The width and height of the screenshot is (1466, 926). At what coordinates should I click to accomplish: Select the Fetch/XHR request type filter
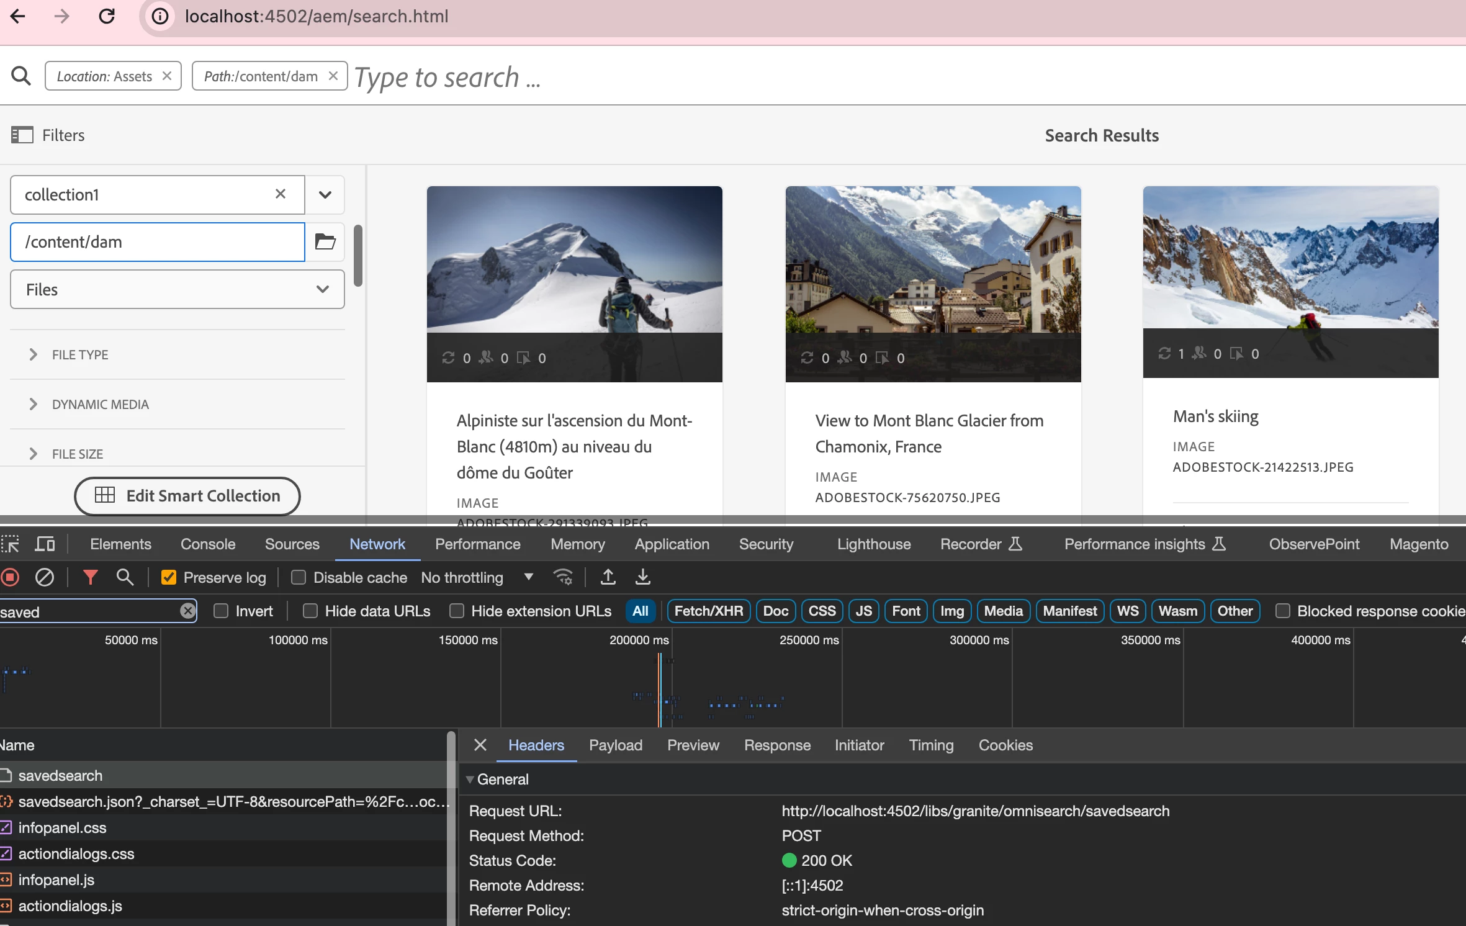tap(708, 611)
